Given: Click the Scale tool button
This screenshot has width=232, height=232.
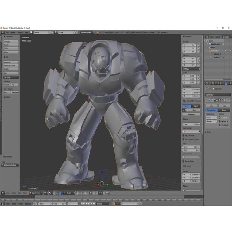Looking at the screenshot, I should 11,48.
